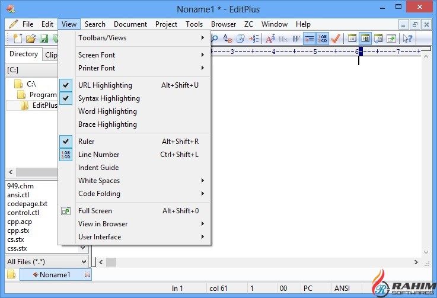Click the Document Selector window toolbar icon
The image size is (437, 298).
352,39
